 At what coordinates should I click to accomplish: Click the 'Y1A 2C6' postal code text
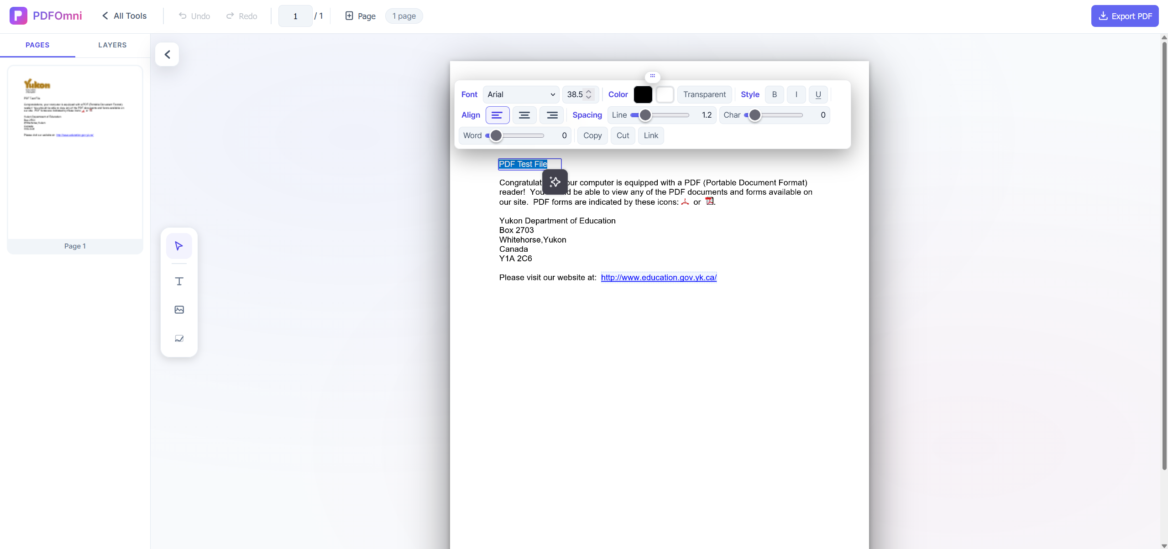515,259
